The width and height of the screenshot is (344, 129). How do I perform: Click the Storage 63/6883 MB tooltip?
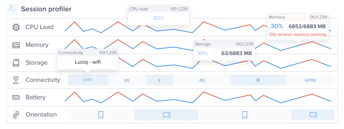click(x=224, y=50)
